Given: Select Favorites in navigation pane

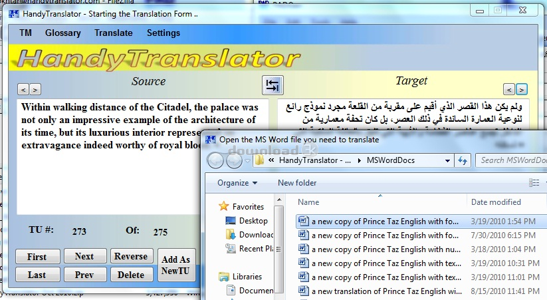Looking at the screenshot, I should click(241, 206).
